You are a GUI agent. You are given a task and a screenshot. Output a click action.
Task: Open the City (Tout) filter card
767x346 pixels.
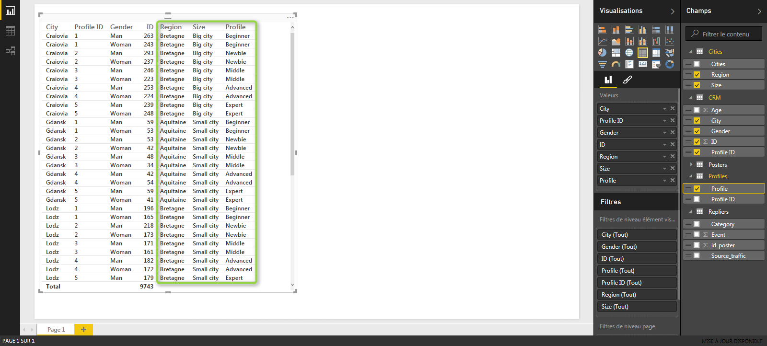(636, 235)
